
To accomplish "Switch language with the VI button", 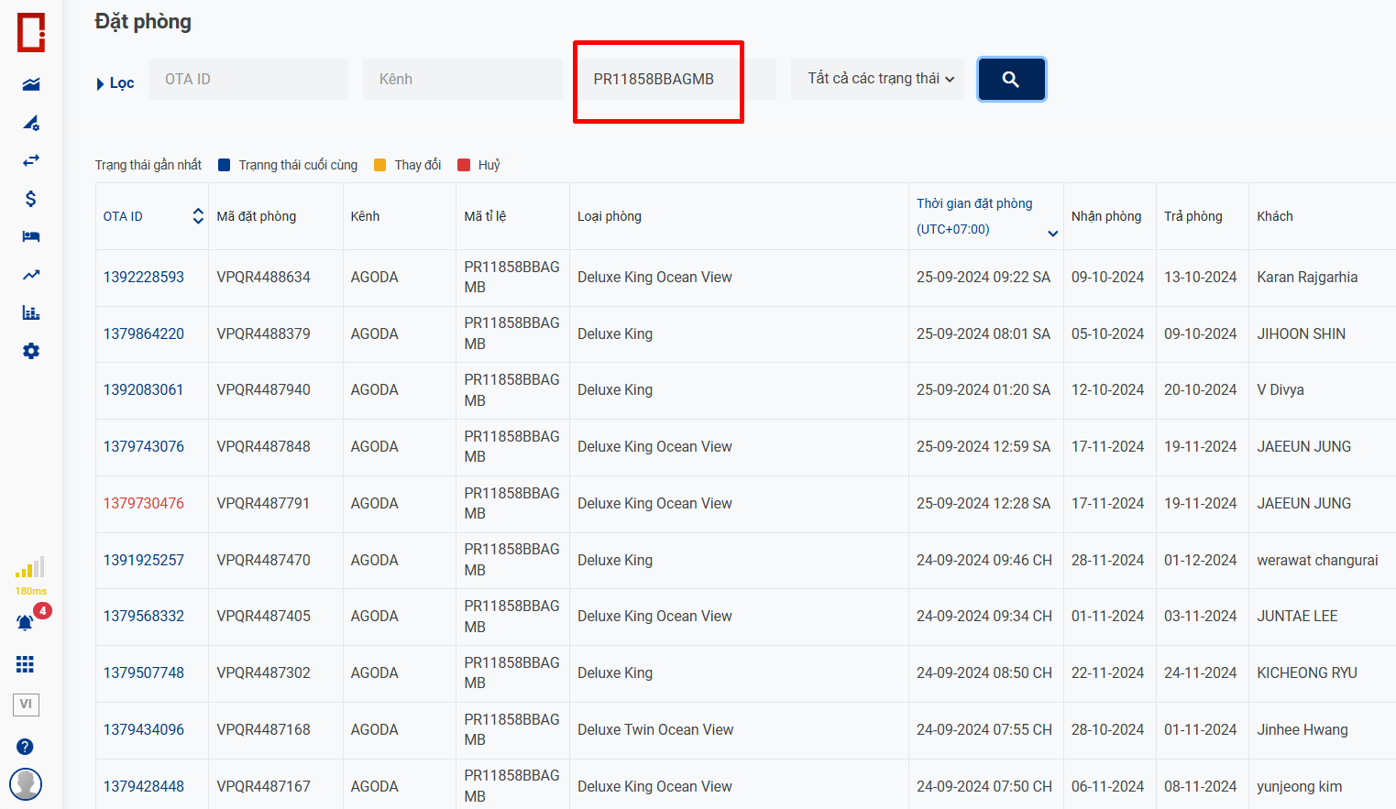I will coord(26,704).
